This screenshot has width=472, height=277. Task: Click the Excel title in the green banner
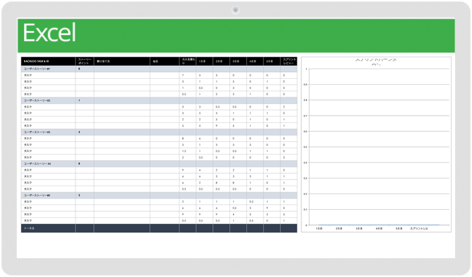click(x=49, y=33)
